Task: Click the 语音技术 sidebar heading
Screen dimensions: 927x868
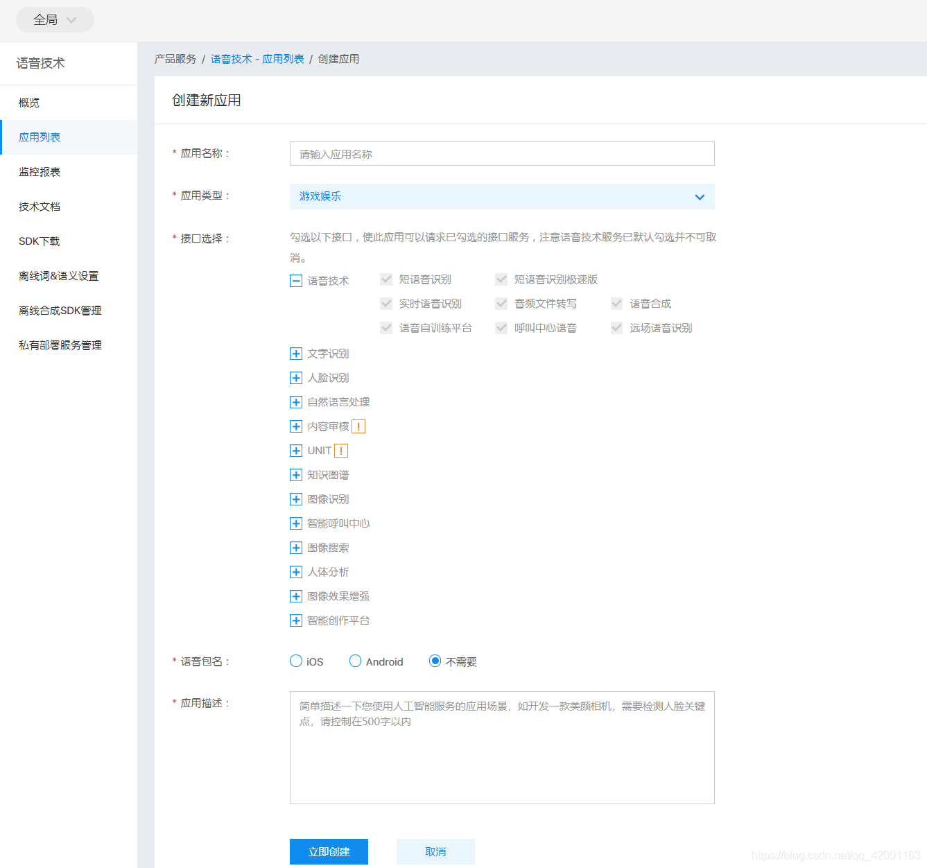Action: point(41,63)
